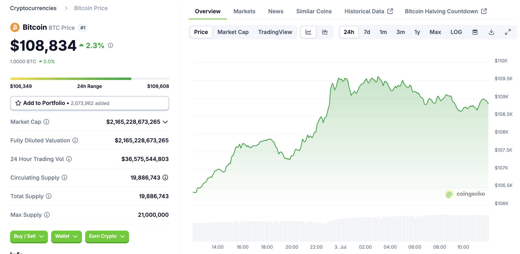The image size is (520, 254).
Task: Click the 3. Jul axis label
Action: [340, 247]
